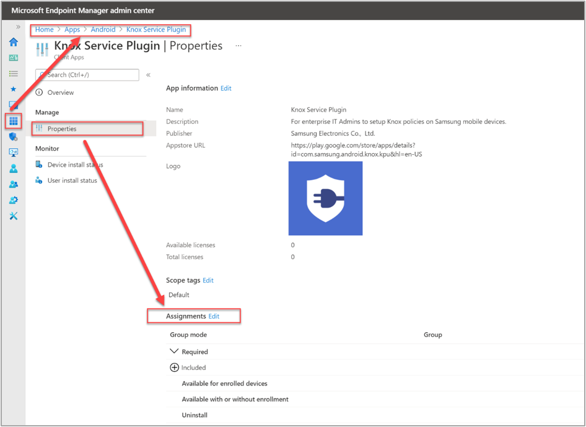Click the Description value about Knox policies

point(398,121)
